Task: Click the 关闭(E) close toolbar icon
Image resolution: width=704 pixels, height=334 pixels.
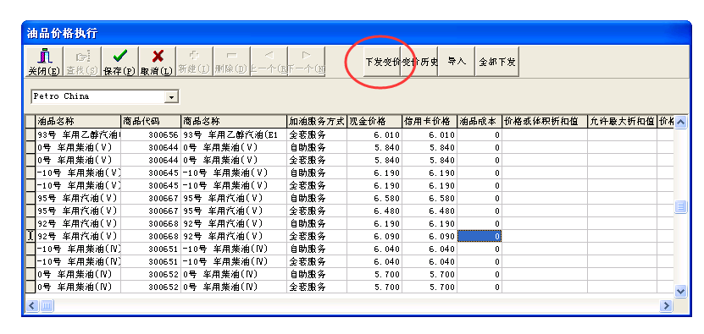Action: pyautogui.click(x=44, y=62)
